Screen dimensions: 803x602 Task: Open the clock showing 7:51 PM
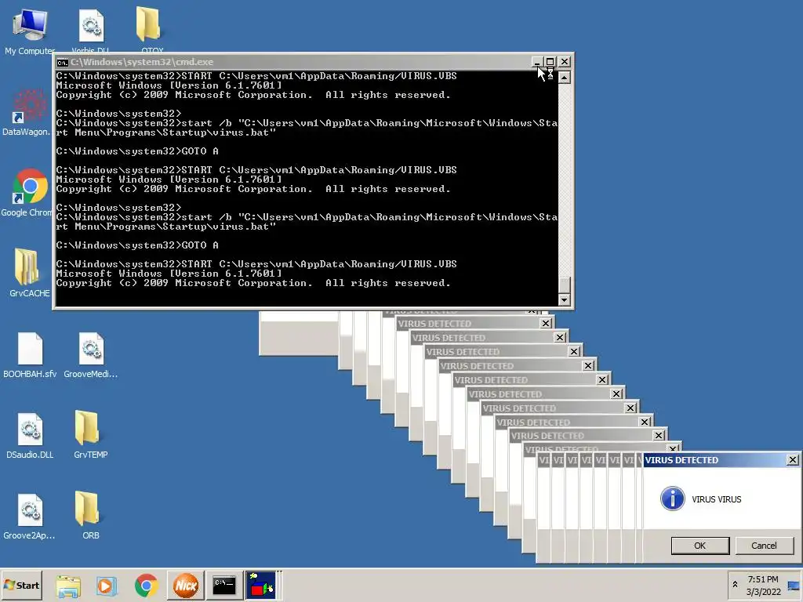[x=763, y=585]
